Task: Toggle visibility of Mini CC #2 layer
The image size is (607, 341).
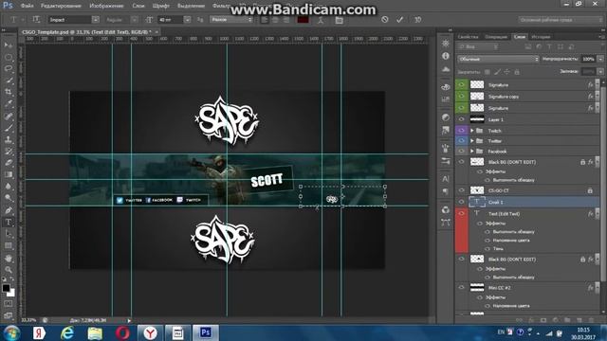Action: [462, 288]
